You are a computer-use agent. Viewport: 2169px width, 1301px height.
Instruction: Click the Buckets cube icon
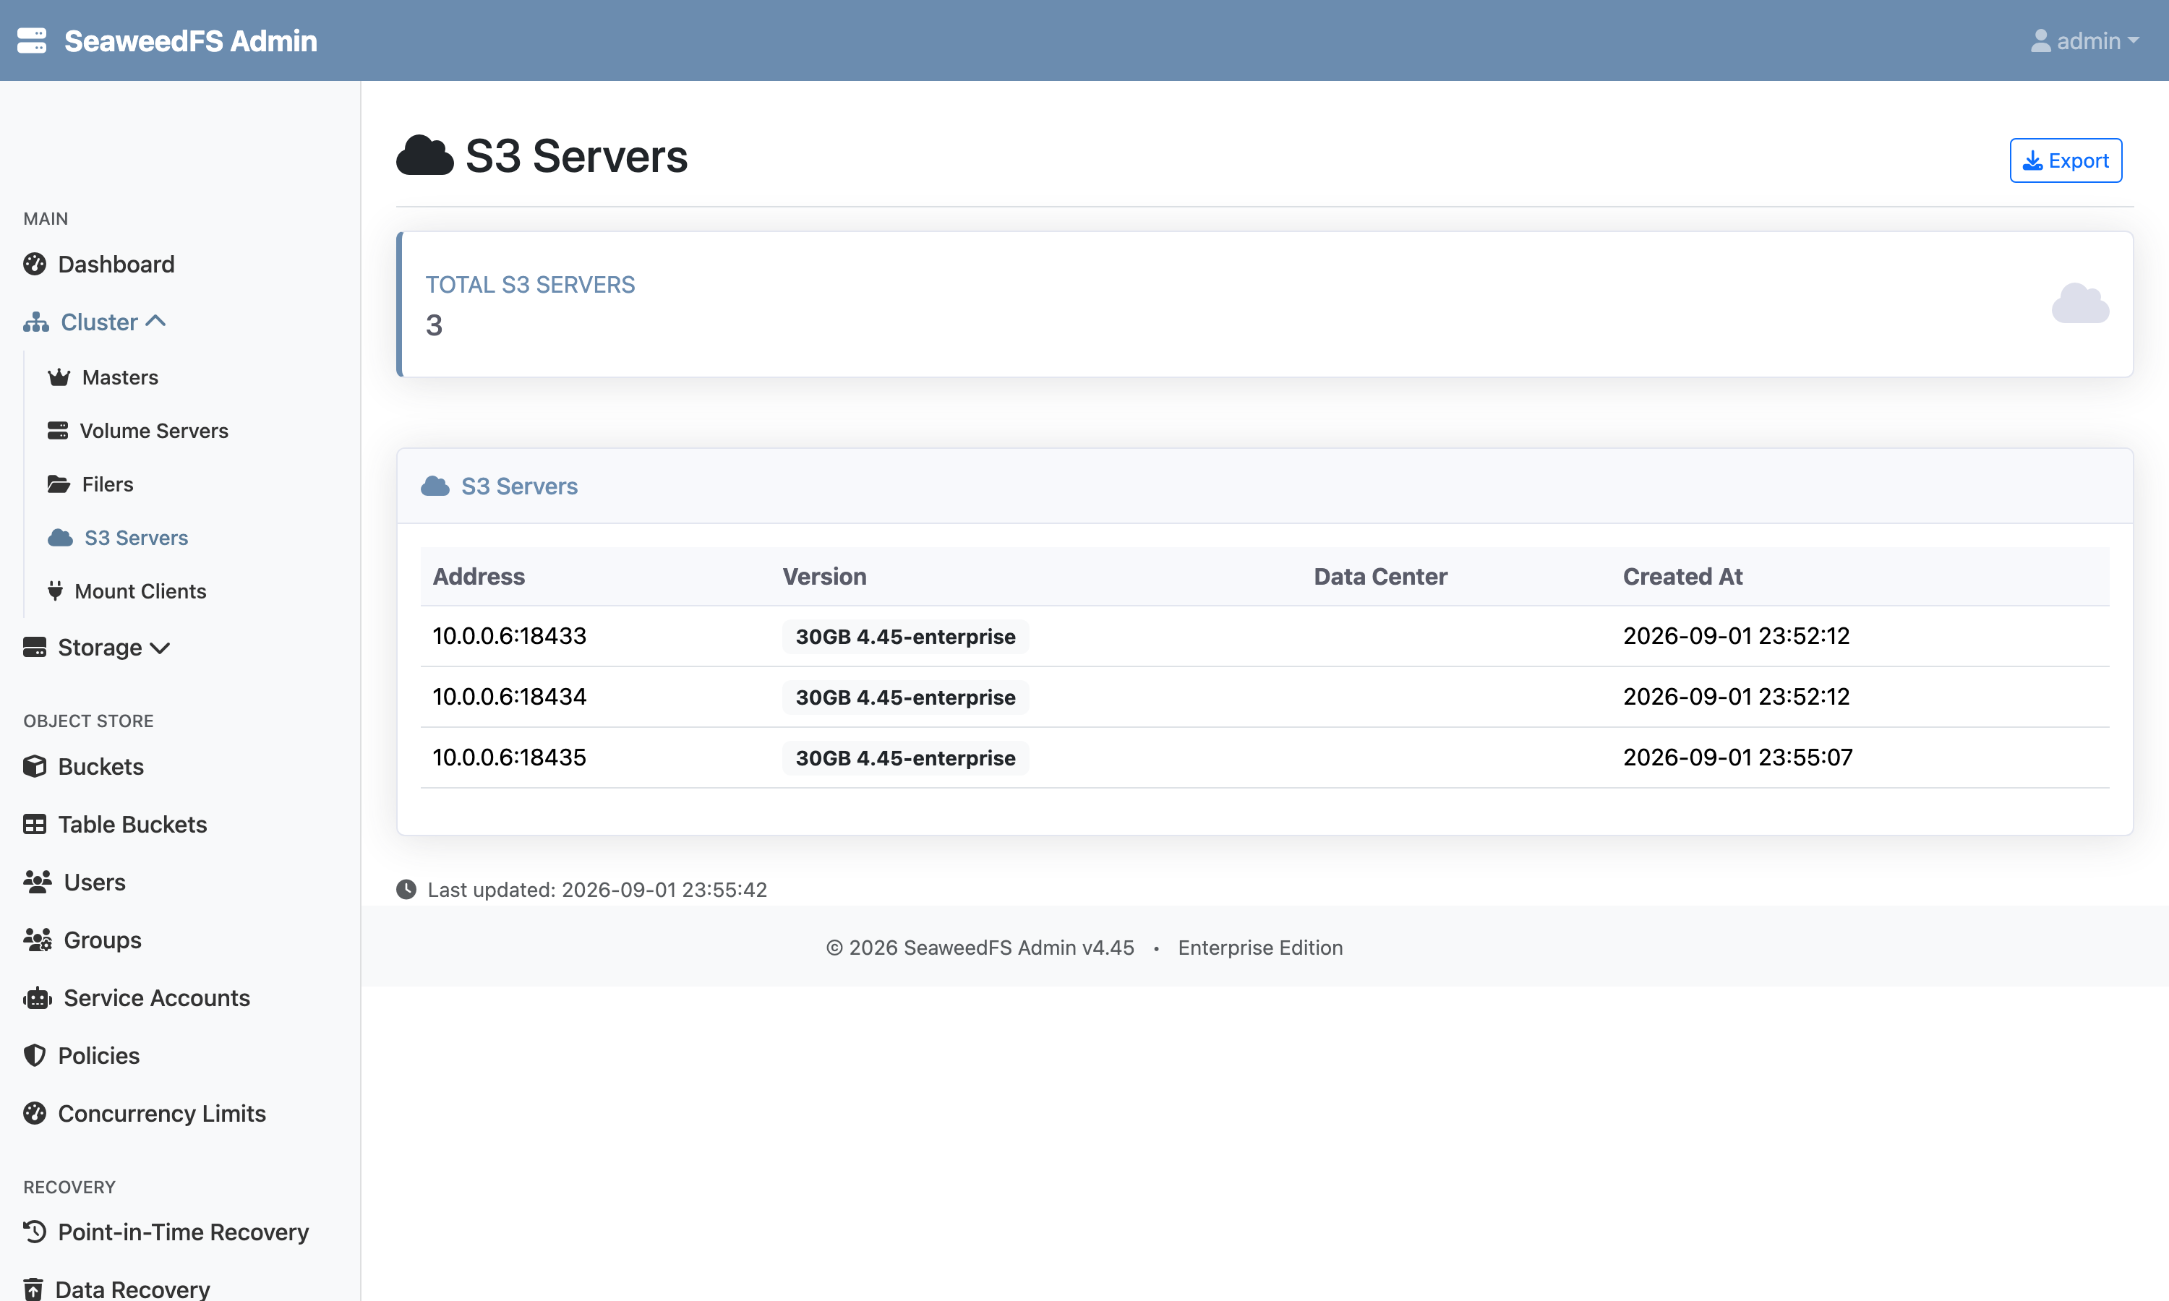pos(35,766)
